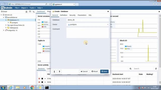Terminate session for PID 5196
The image size is (161, 90).
39,78
